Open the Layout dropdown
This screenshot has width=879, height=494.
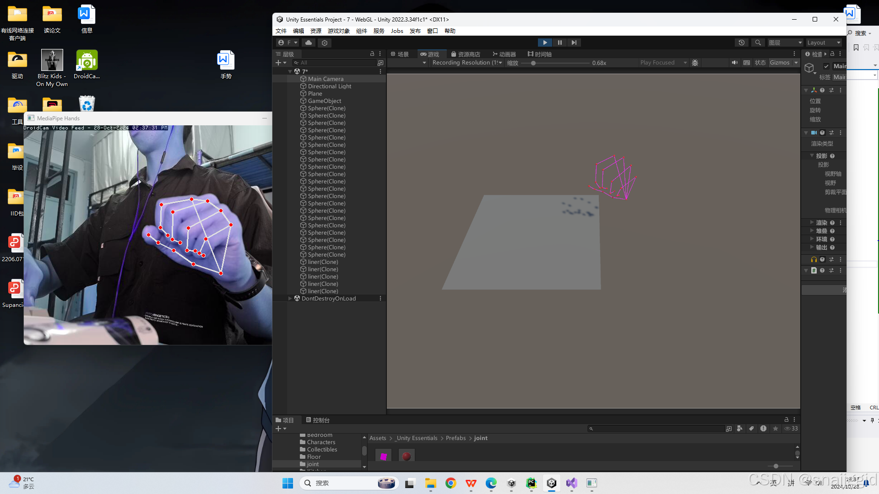pyautogui.click(x=824, y=43)
